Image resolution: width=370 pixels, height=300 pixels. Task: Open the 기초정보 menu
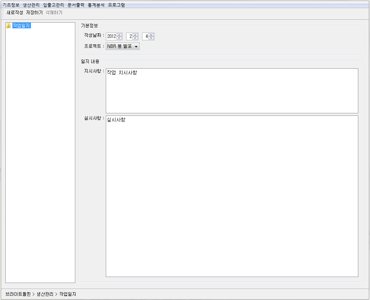11,5
